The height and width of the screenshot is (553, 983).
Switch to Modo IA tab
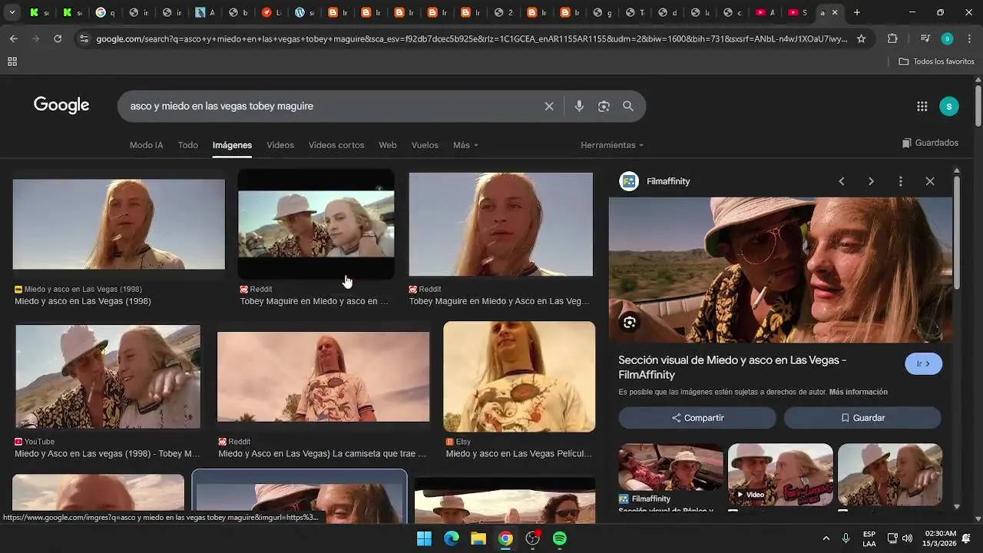146,145
